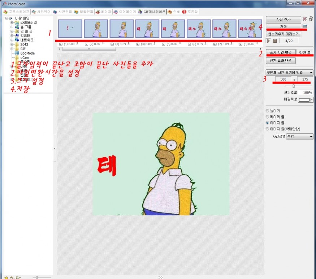
Task: Click the play icon beside (2) 0.09 초
Action: click(x=86, y=44)
